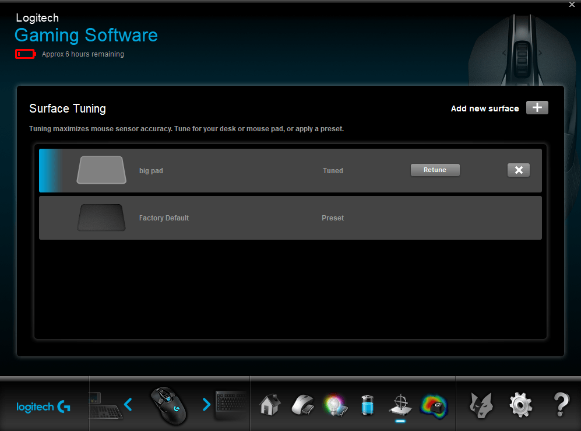This screenshot has height=431, width=581.
Task: Click the big pad mouse pad thumbnail
Action: [101, 170]
